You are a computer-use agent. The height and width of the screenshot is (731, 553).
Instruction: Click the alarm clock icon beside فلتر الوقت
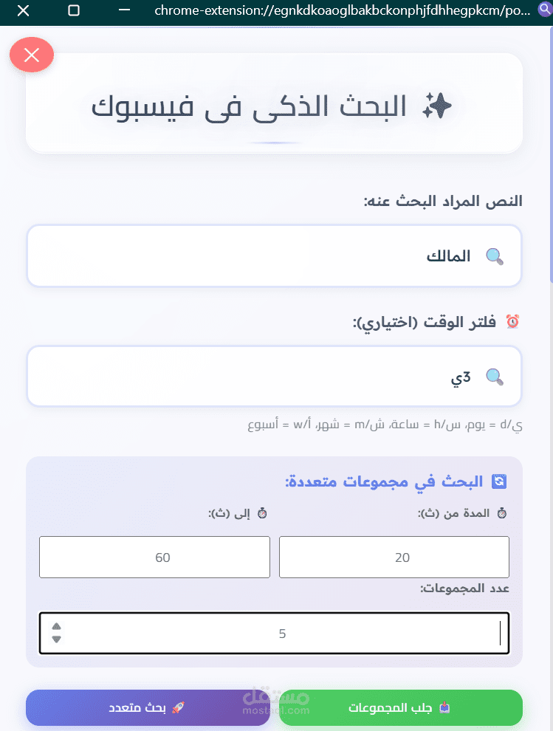pos(512,322)
